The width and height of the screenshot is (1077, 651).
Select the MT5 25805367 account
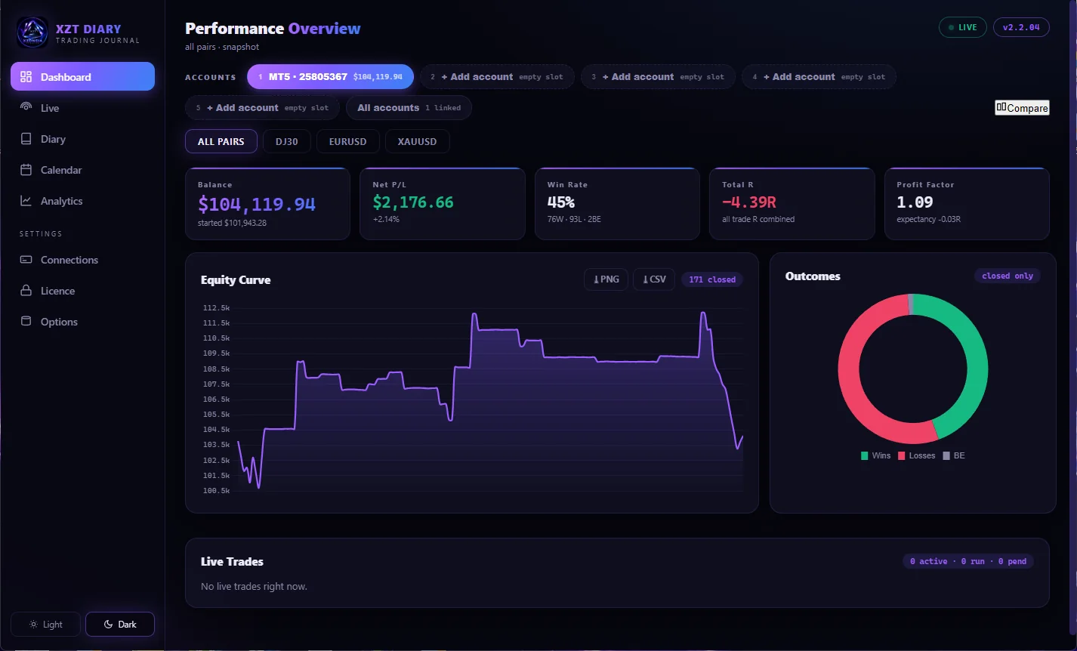(x=330, y=76)
